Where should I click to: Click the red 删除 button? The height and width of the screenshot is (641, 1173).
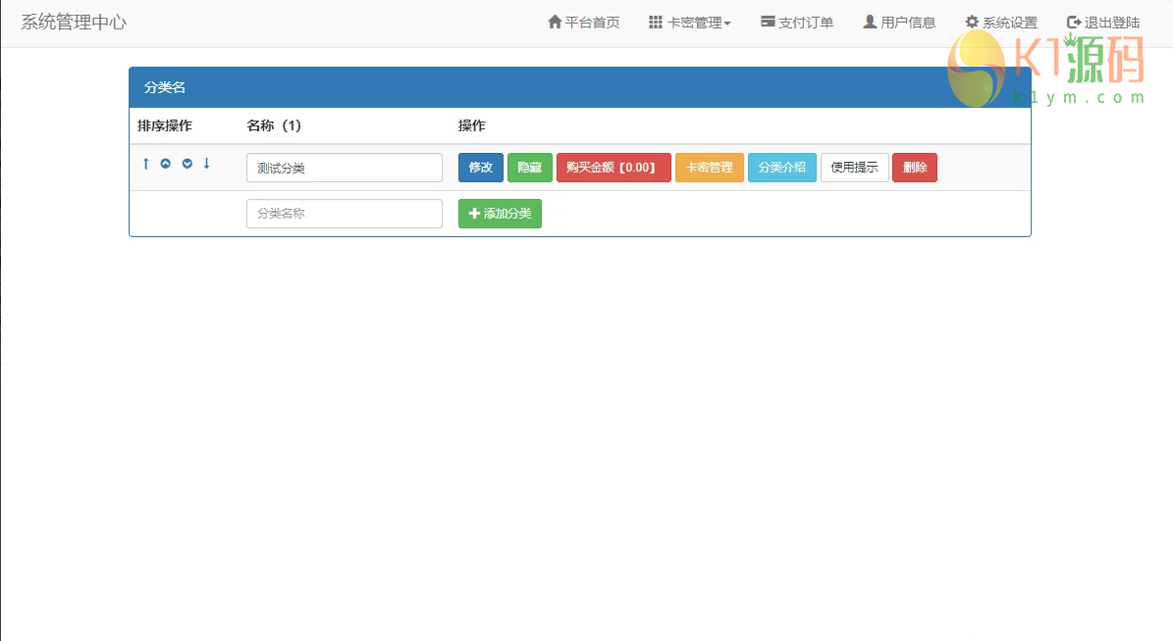pos(914,168)
